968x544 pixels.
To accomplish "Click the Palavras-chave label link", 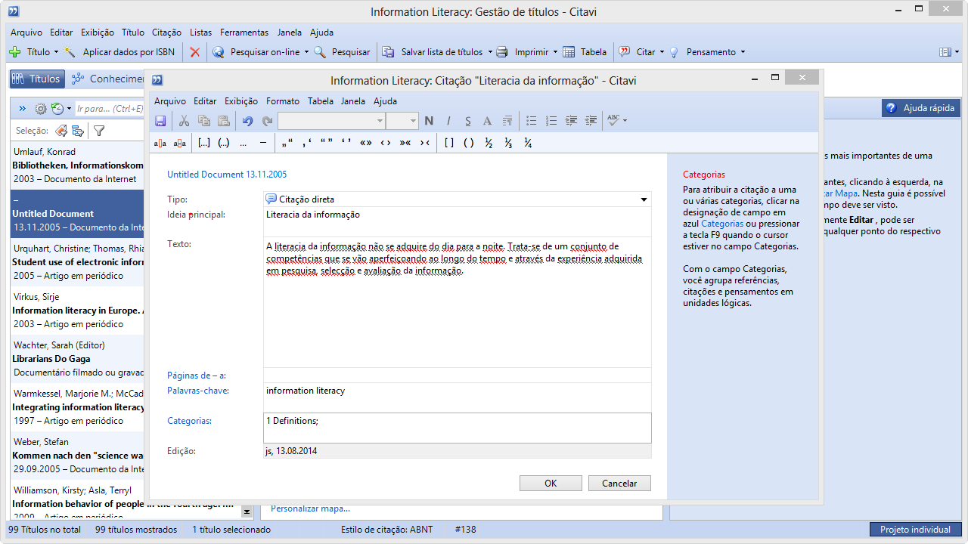I will click(198, 391).
